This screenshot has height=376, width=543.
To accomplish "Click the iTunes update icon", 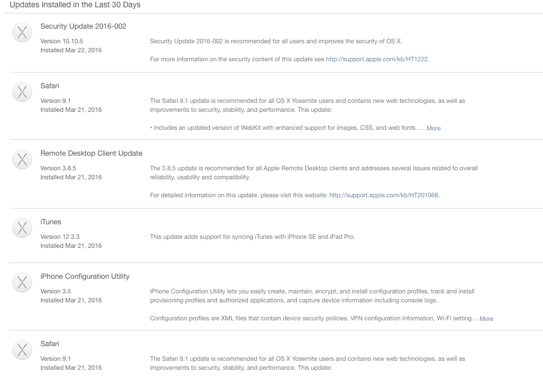I will coord(22,228).
